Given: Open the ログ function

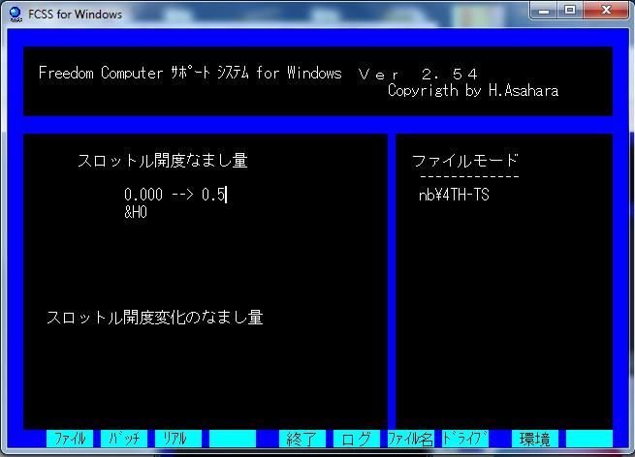Looking at the screenshot, I should (x=357, y=439).
